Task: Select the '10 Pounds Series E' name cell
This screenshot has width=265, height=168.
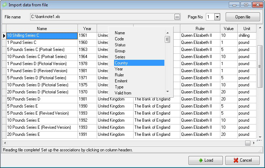Action: click(42, 121)
